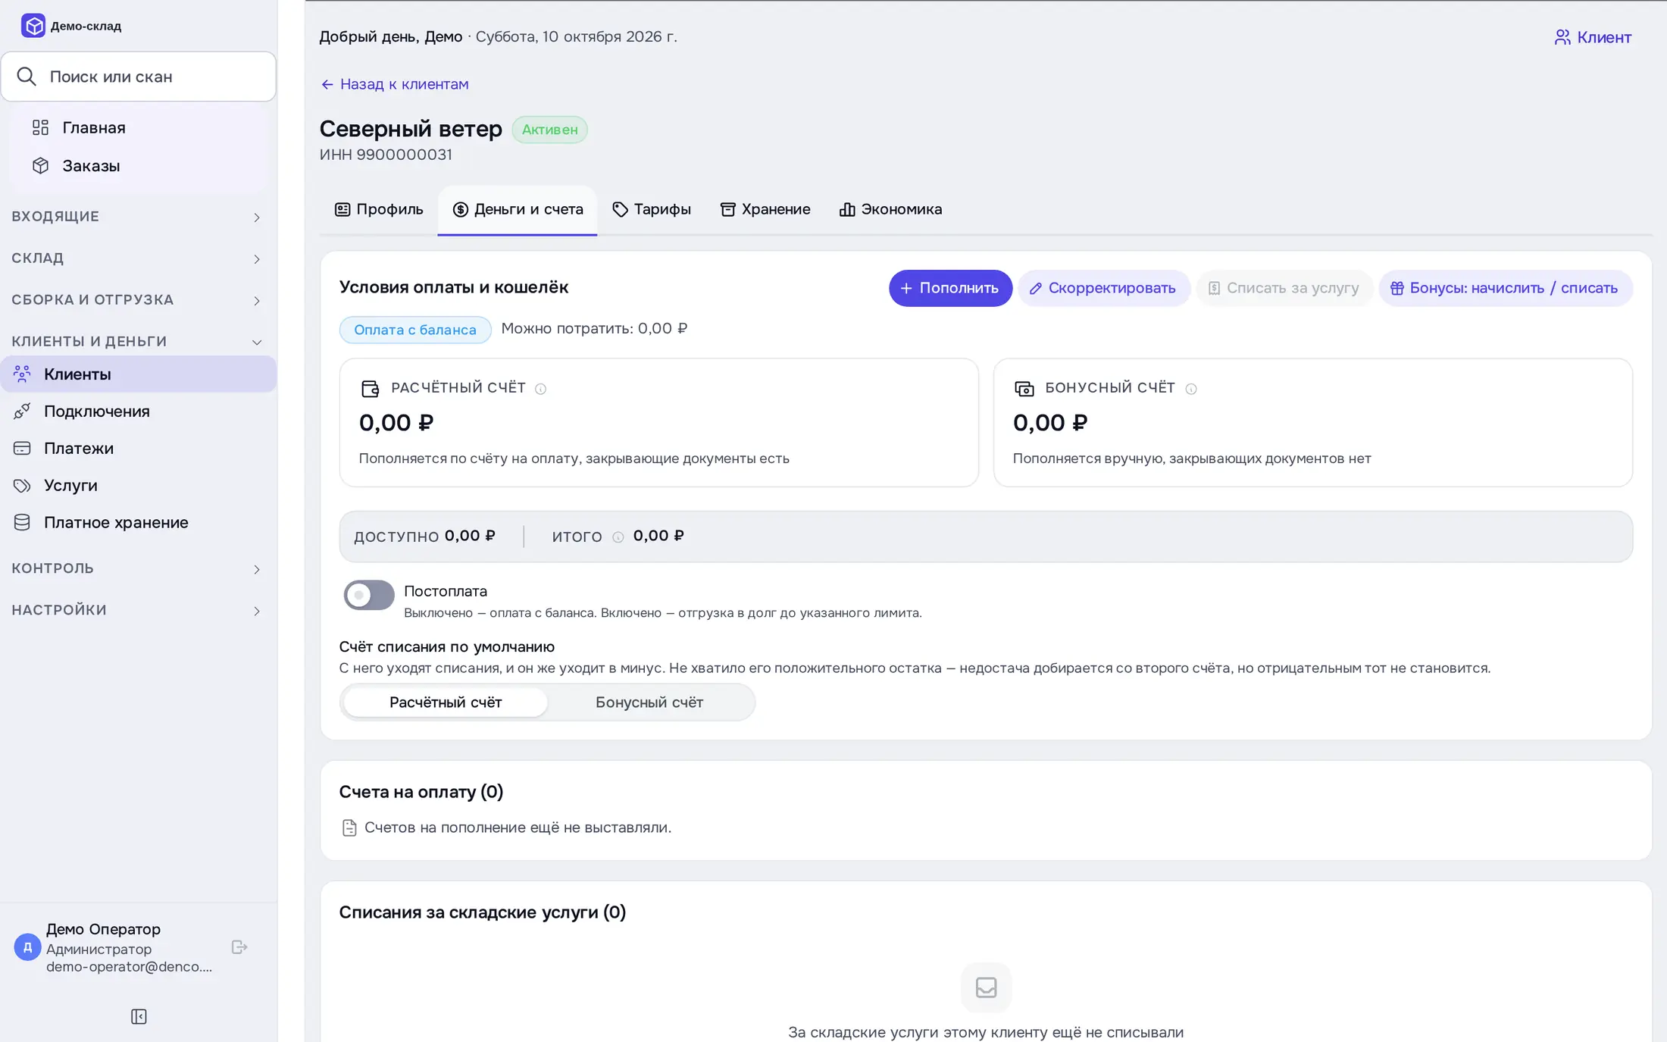The image size is (1667, 1042).
Task: Expand the Настройки section
Action: coord(138,610)
